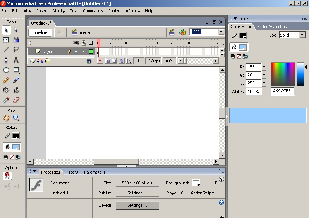Open the Commands menu
309x218 pixels.
[93, 11]
